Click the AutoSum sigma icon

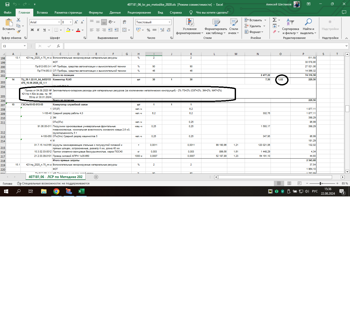pyautogui.click(x=274, y=20)
